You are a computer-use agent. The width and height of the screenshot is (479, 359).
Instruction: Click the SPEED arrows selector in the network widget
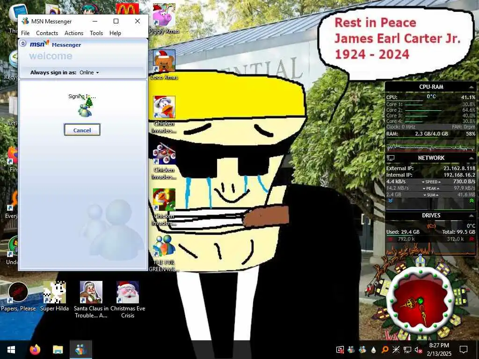(431, 182)
